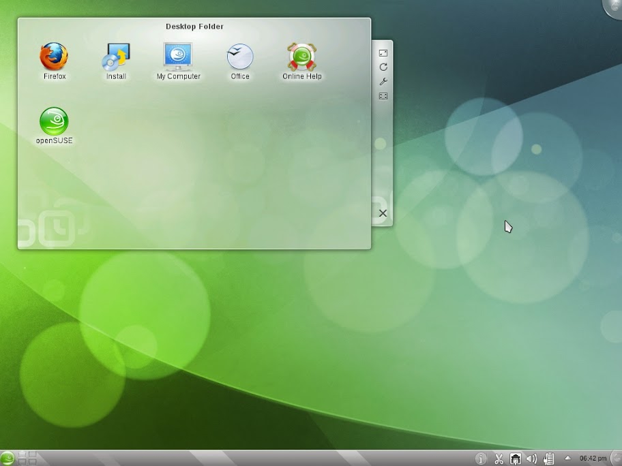
Task: Expand hidden system tray icons arrow
Action: [x=567, y=458]
